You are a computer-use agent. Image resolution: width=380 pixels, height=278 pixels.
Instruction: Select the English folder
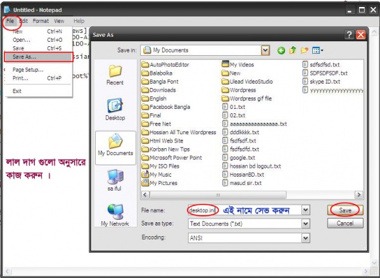pyautogui.click(x=154, y=98)
